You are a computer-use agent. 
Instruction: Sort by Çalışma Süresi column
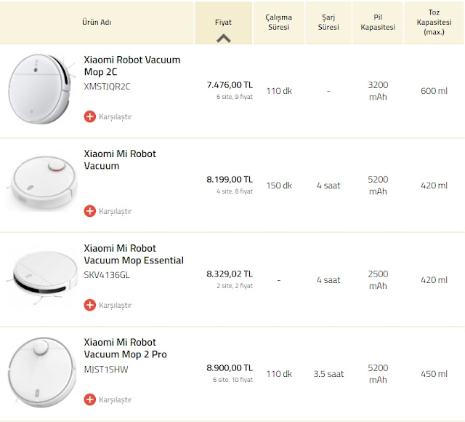278,22
